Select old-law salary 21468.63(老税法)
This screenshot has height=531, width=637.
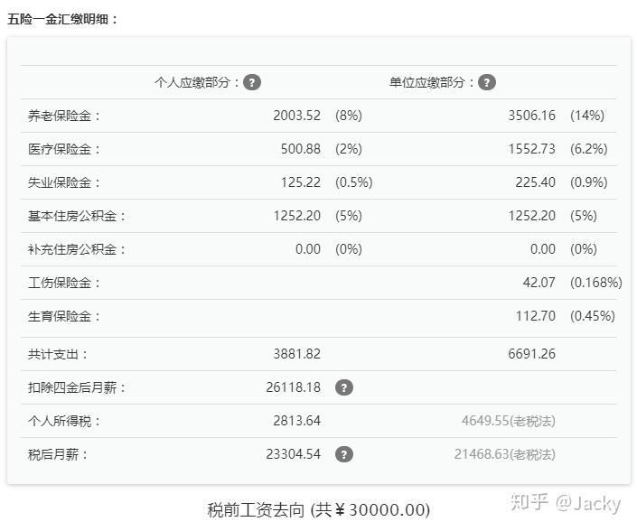(504, 454)
